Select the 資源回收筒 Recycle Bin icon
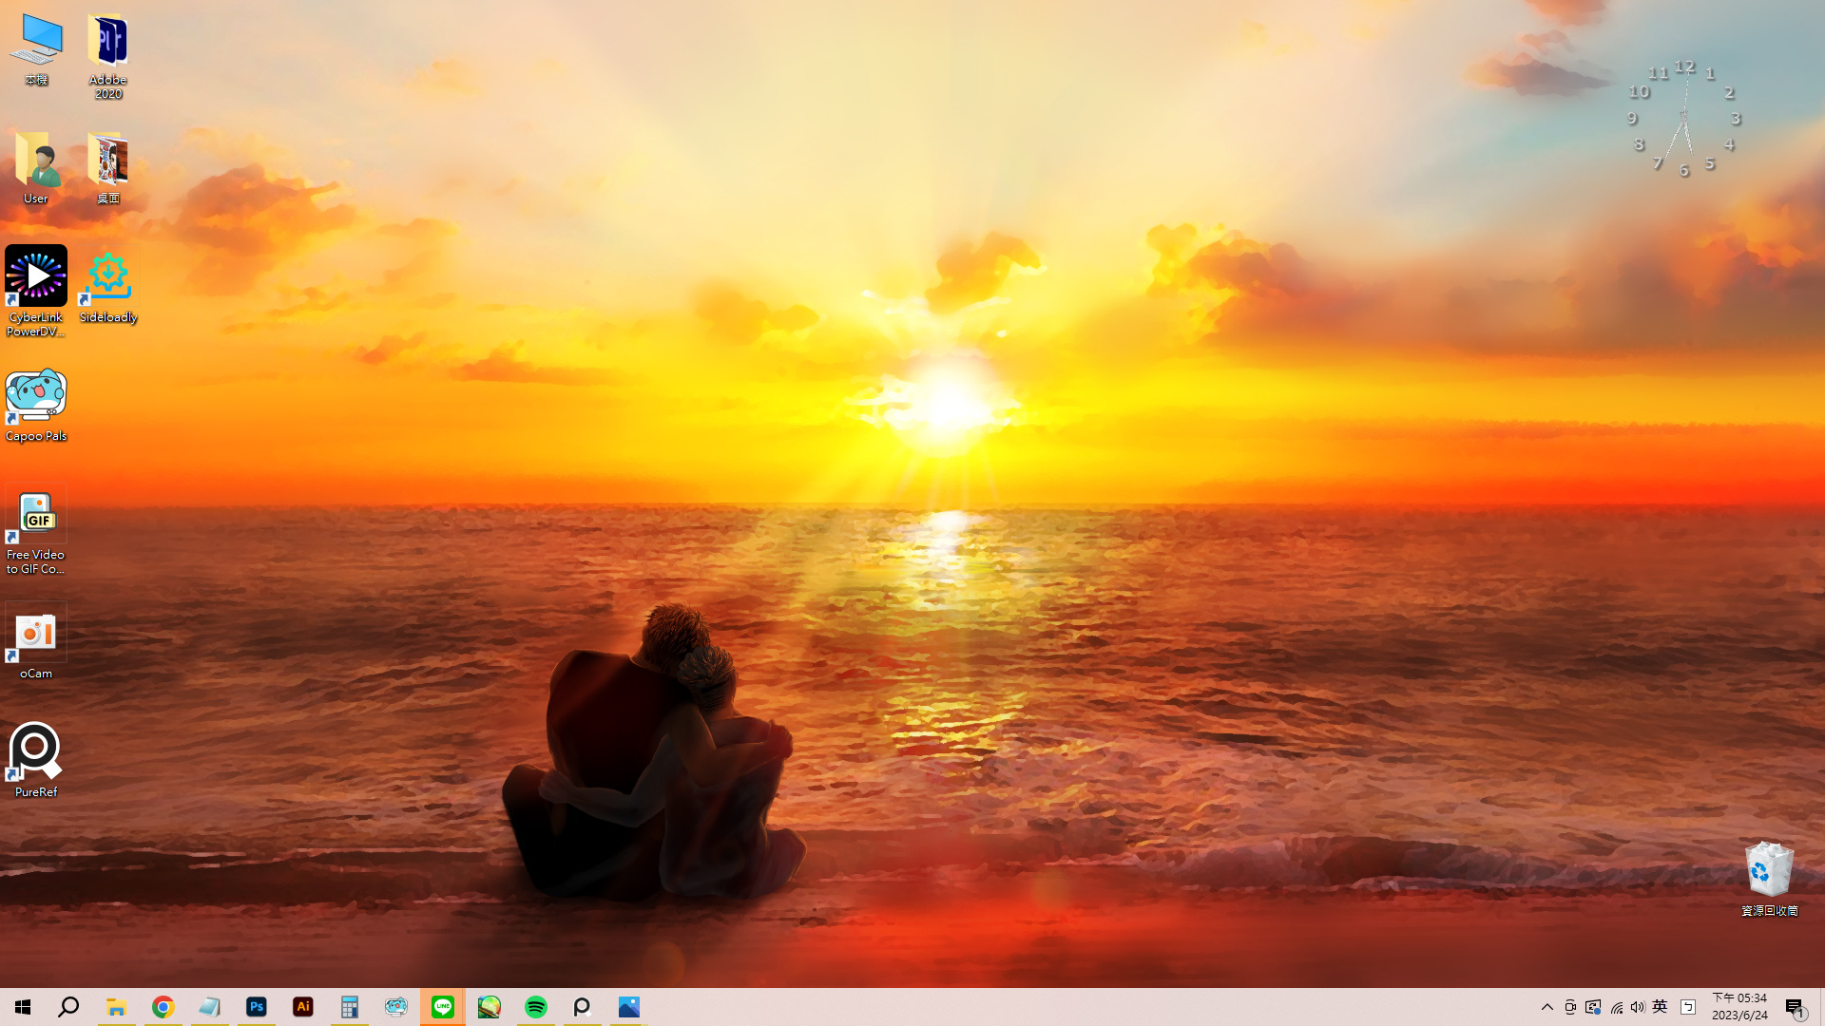 tap(1769, 879)
